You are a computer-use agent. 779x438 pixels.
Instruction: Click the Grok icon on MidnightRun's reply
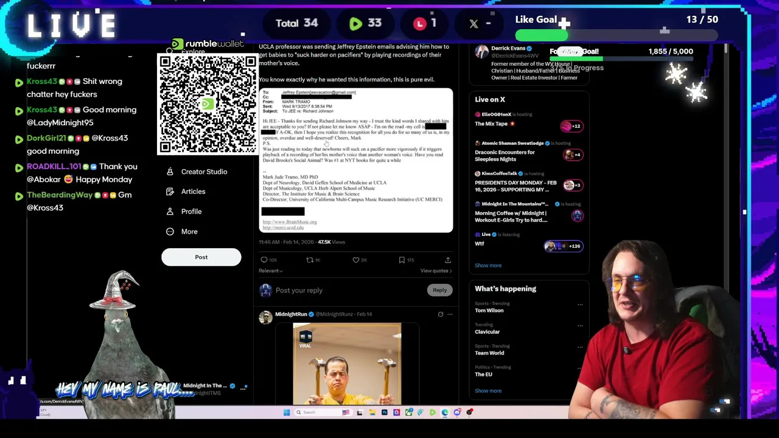coord(441,315)
